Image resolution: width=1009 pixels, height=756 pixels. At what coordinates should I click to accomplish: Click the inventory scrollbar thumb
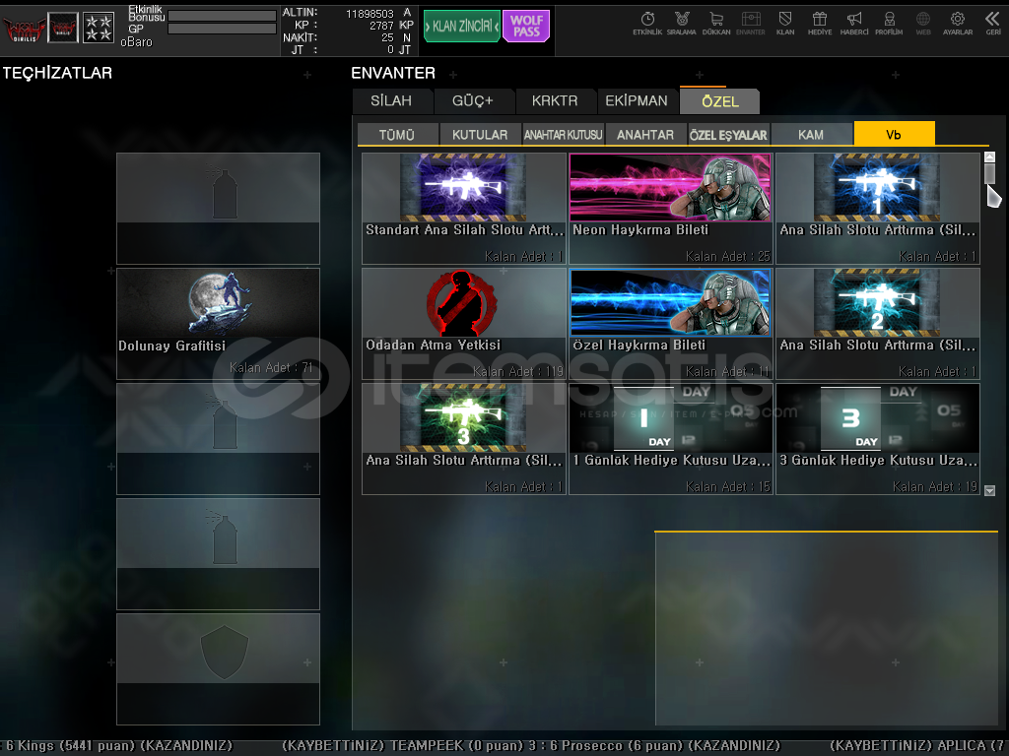coord(989,173)
